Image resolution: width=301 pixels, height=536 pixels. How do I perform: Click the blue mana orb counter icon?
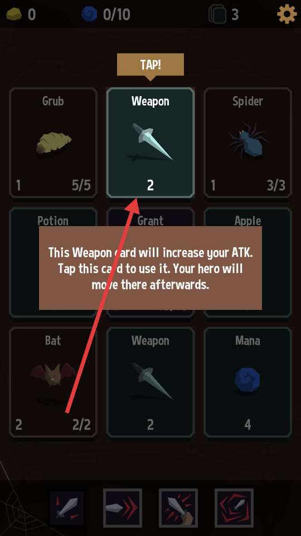point(89,15)
